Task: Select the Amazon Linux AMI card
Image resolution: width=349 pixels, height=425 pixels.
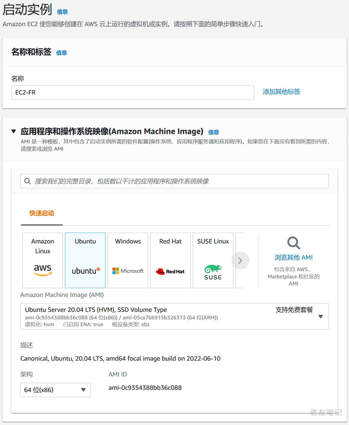Action: coord(43,260)
